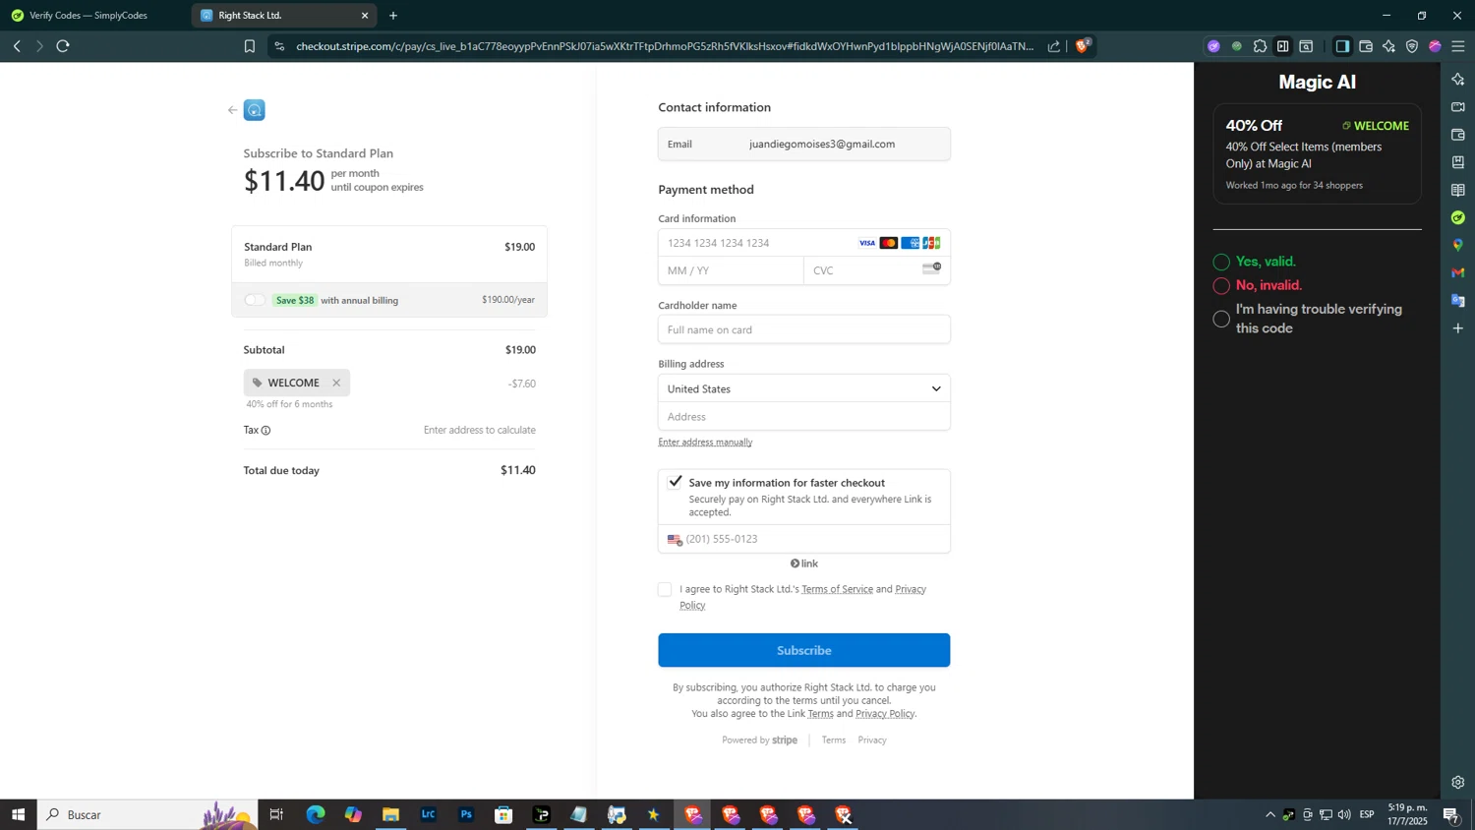Open Leo AI in sidebar strip
Viewport: 1475px width, 830px height.
(x=1458, y=79)
